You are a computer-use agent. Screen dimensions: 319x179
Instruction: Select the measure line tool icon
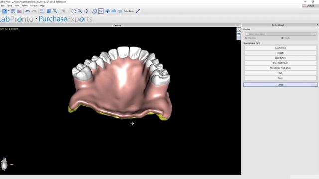(138, 11)
